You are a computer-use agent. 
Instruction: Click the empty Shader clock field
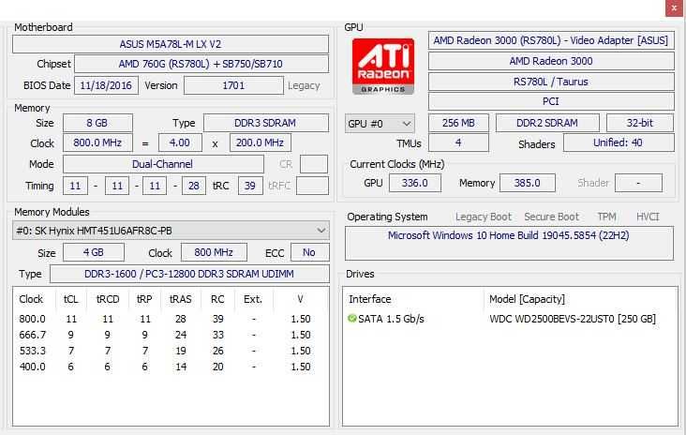pos(638,183)
